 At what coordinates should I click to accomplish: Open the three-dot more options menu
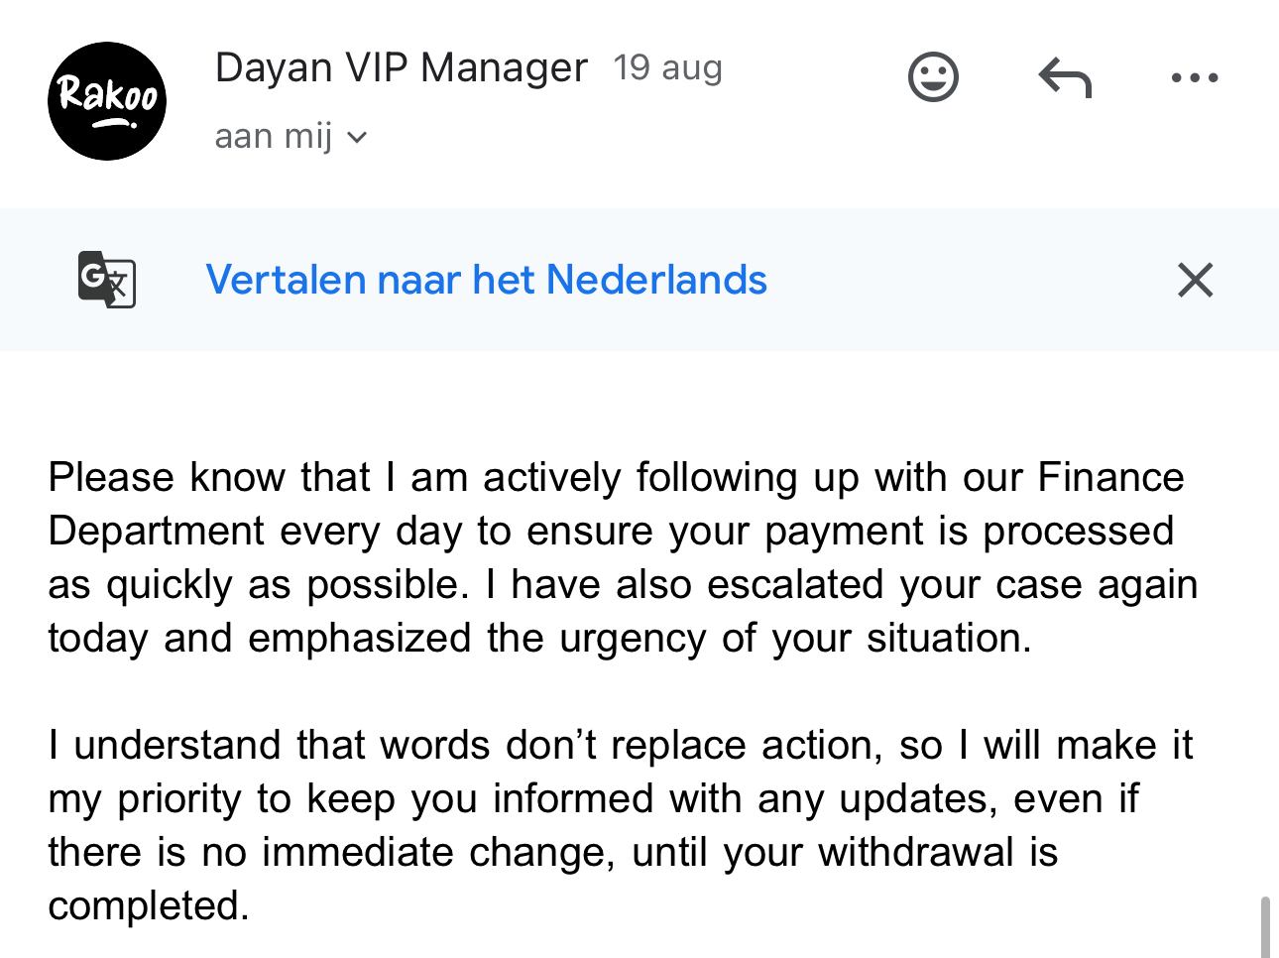pos(1194,77)
